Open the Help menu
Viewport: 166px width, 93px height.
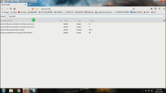coord(34,1)
